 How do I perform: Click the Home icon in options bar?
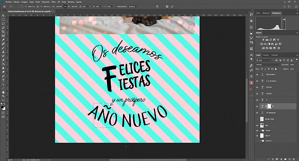point(4,6)
